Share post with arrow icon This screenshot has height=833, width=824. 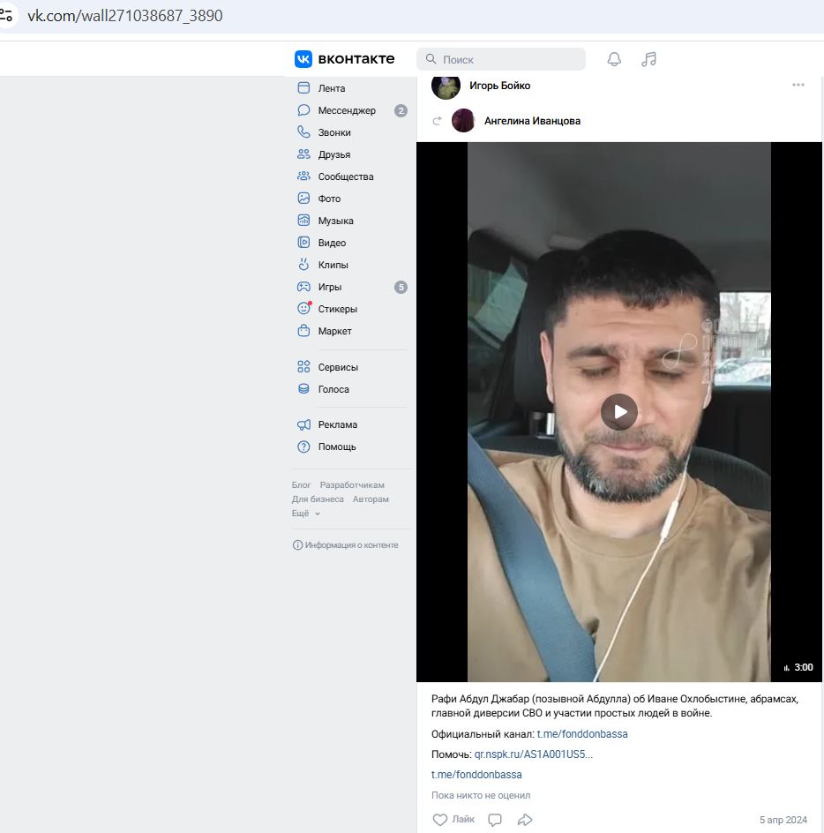point(525,820)
